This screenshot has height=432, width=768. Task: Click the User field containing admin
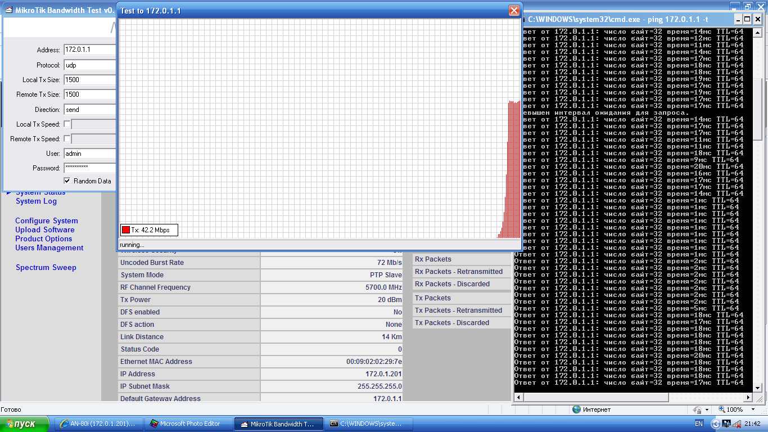pos(89,154)
